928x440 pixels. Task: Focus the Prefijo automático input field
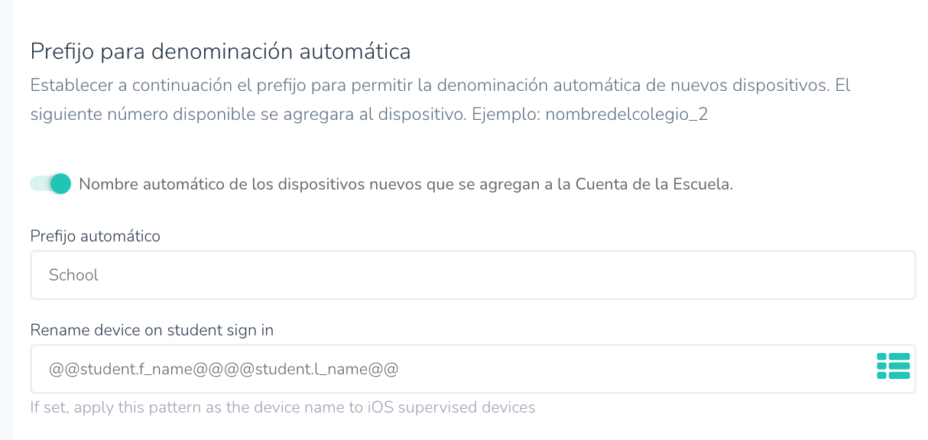(472, 275)
